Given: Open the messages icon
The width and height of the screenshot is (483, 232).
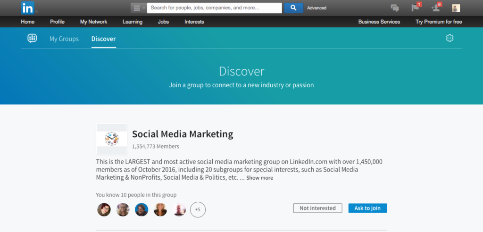Looking at the screenshot, I should (x=395, y=8).
